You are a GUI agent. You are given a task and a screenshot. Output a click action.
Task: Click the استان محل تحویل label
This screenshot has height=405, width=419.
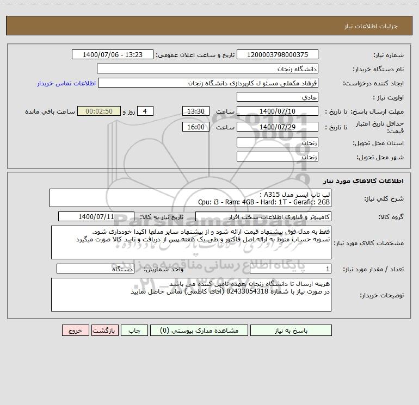click(x=378, y=143)
